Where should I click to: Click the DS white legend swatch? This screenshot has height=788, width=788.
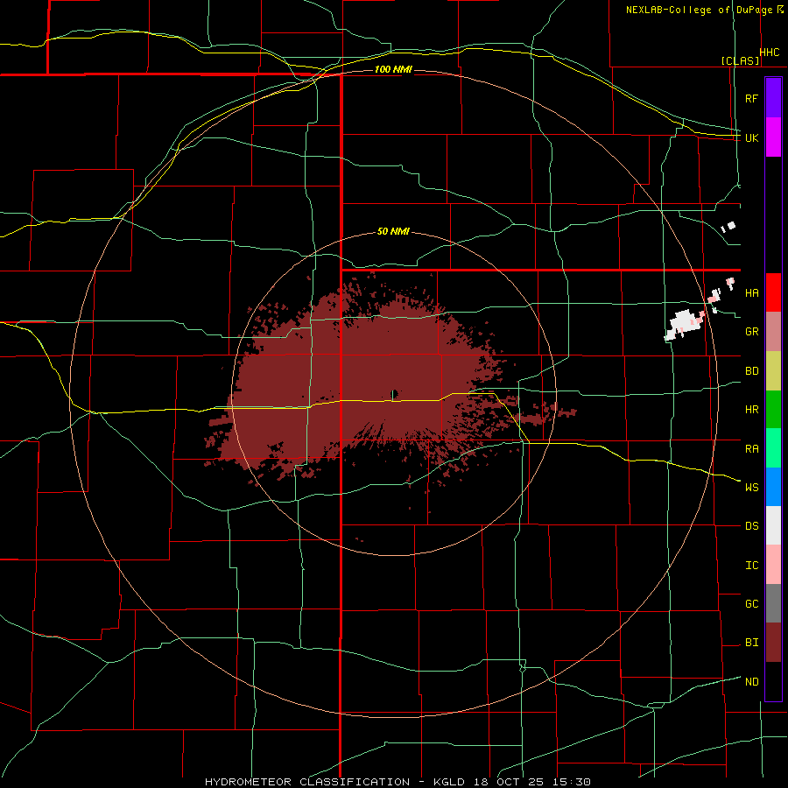773,525
